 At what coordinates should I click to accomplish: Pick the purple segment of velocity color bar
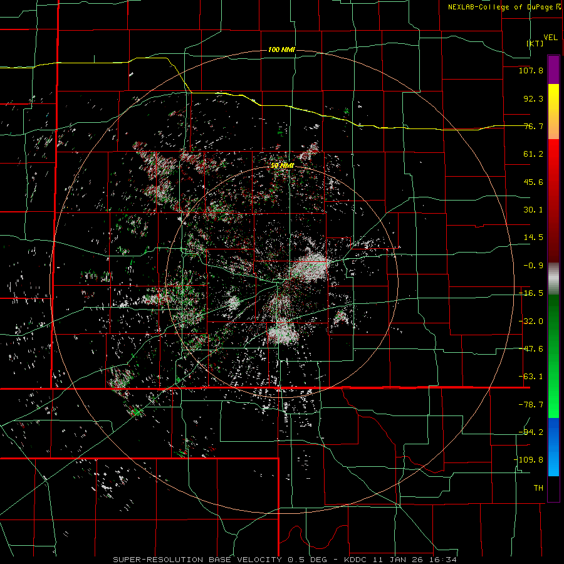(x=553, y=70)
